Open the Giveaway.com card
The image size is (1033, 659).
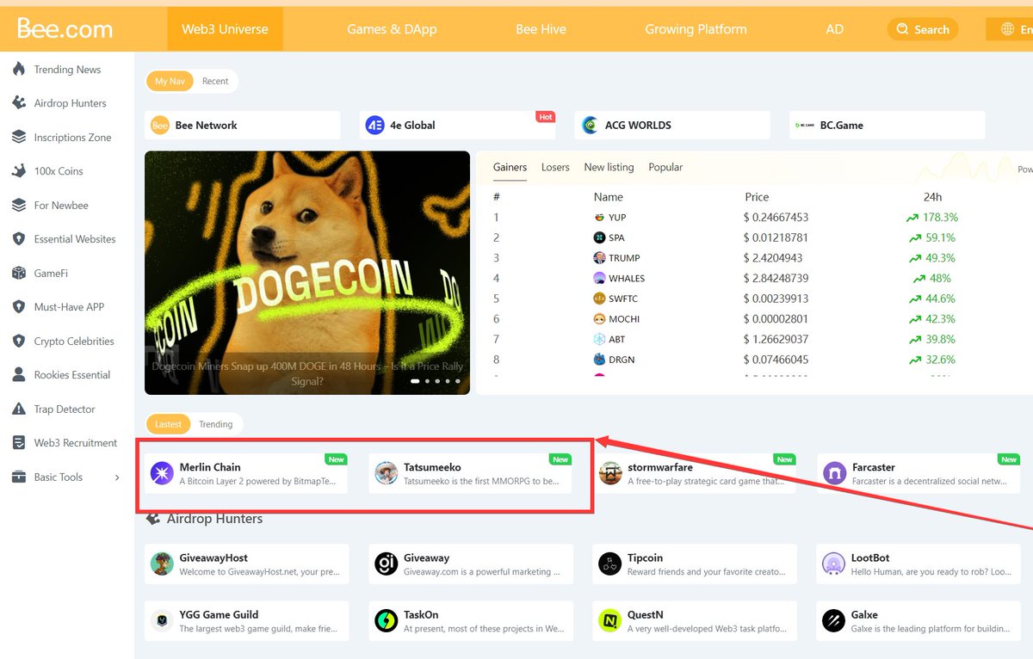point(471,564)
